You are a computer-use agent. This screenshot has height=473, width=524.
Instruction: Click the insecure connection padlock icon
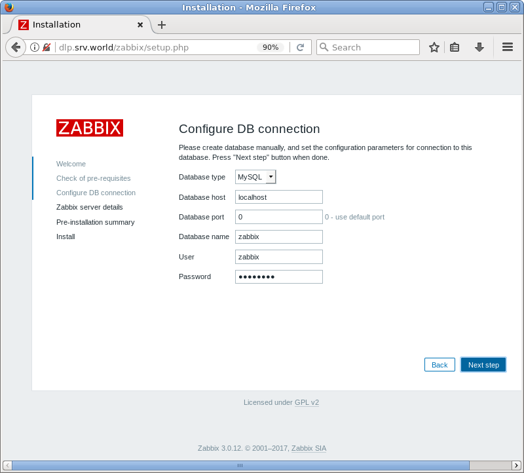pyautogui.click(x=47, y=47)
